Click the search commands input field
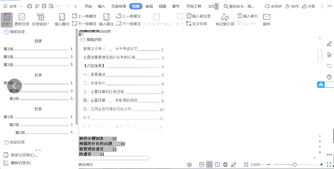This screenshot has width=334, height=169. pyautogui.click(x=242, y=6)
